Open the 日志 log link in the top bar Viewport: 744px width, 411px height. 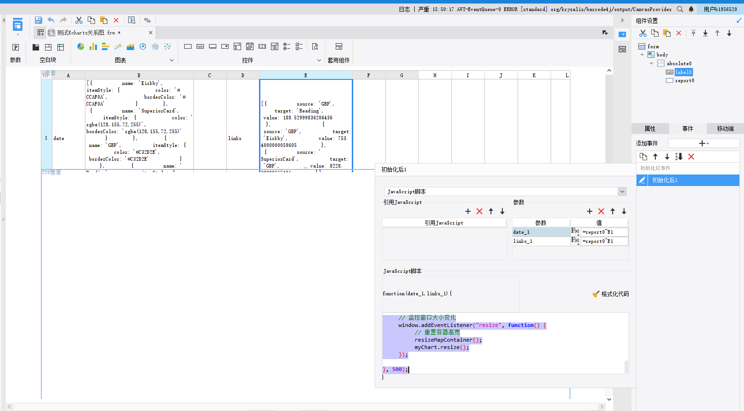coord(404,9)
